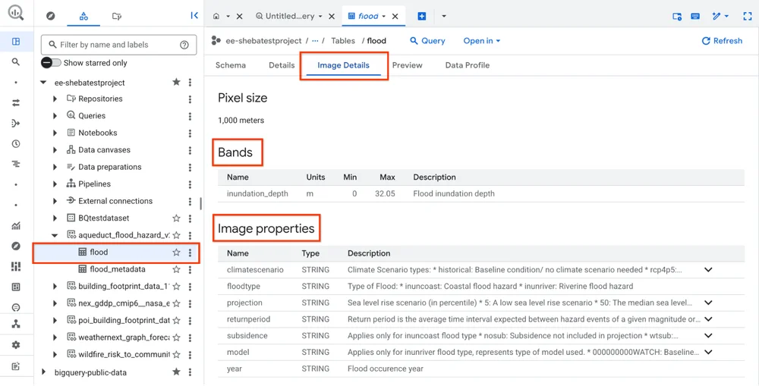Click the search icon in left rail
Image resolution: width=759 pixels, height=386 pixels.
(x=16, y=62)
